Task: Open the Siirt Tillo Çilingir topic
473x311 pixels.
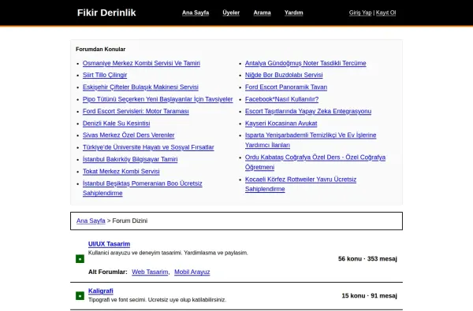Action: 105,75
